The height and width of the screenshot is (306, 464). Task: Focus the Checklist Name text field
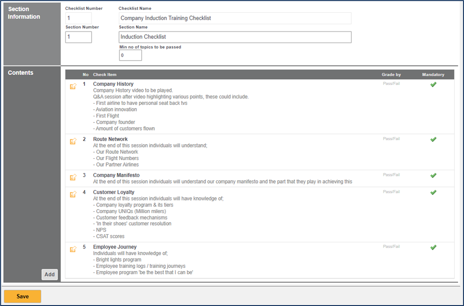click(235, 18)
